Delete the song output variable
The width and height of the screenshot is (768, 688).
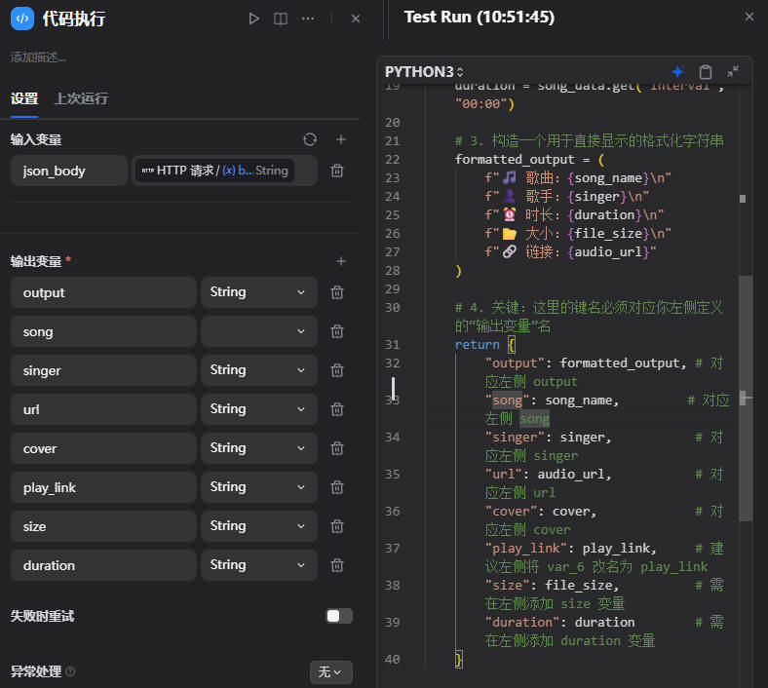pyautogui.click(x=337, y=331)
